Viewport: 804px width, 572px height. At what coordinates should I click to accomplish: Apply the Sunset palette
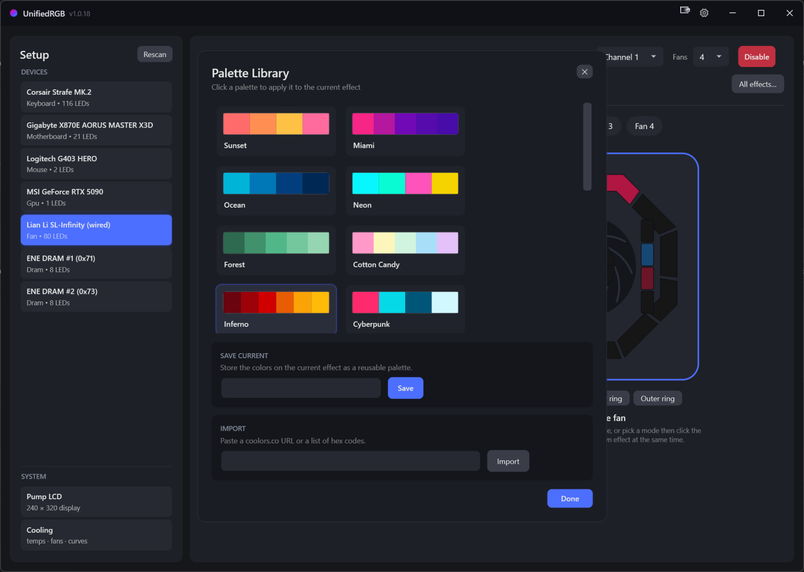point(276,131)
